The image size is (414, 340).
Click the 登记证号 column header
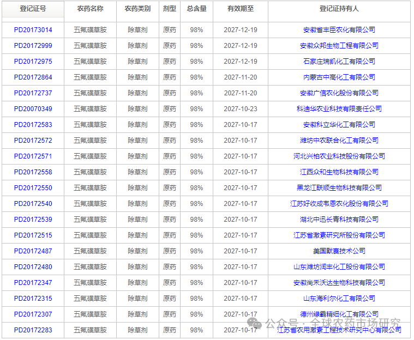(x=33, y=9)
